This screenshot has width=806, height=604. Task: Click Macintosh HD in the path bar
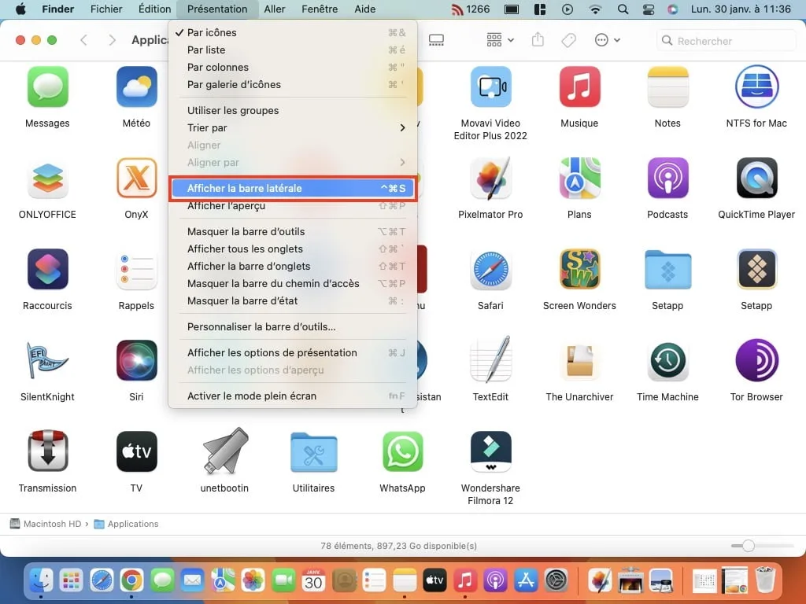pos(50,523)
